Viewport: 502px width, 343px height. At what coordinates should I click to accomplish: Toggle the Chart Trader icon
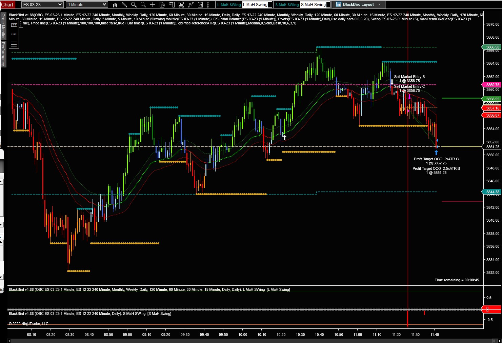click(x=172, y=4)
